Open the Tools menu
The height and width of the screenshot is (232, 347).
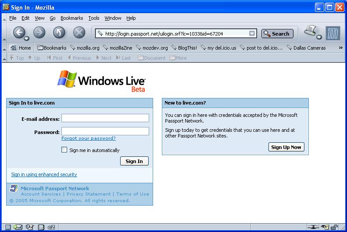[94, 18]
